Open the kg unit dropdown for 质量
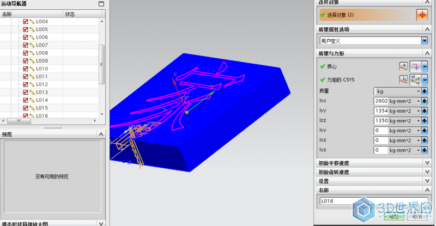Screen dimensions: 436x226 [x=418, y=91]
